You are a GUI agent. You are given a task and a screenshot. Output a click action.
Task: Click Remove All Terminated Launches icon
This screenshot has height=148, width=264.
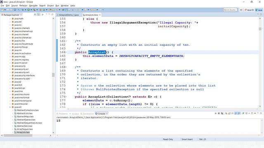(x=222, y=113)
